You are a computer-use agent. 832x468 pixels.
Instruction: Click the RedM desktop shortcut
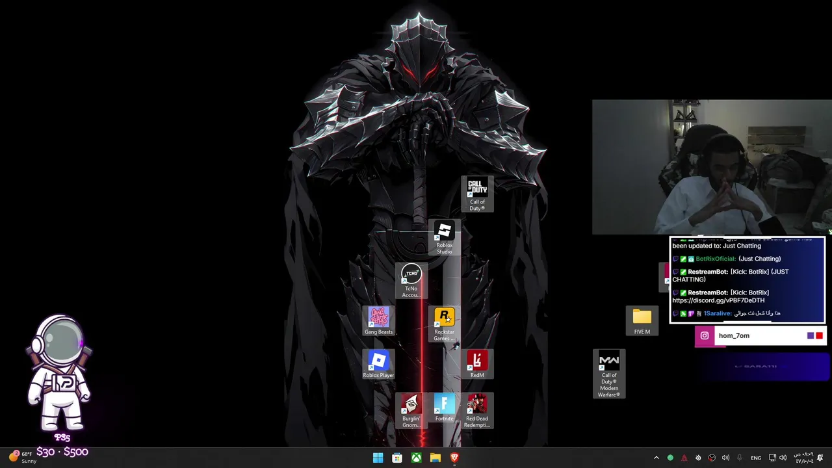(x=477, y=365)
